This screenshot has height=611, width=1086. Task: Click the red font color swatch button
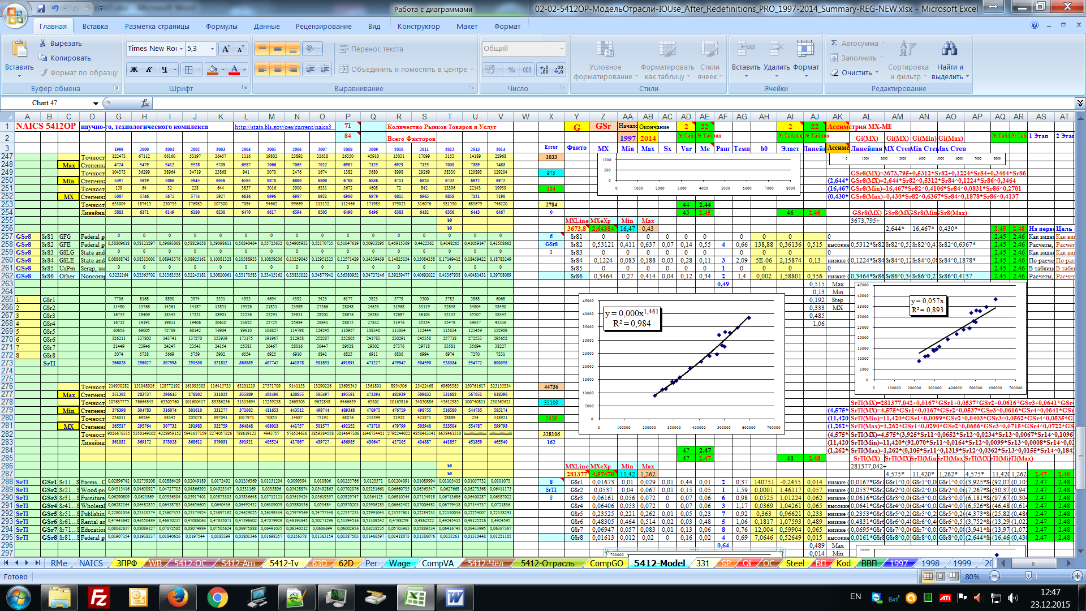[234, 70]
